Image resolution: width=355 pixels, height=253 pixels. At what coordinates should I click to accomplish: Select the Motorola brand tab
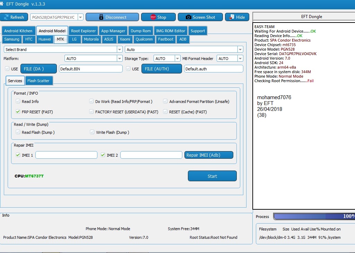click(x=91, y=39)
